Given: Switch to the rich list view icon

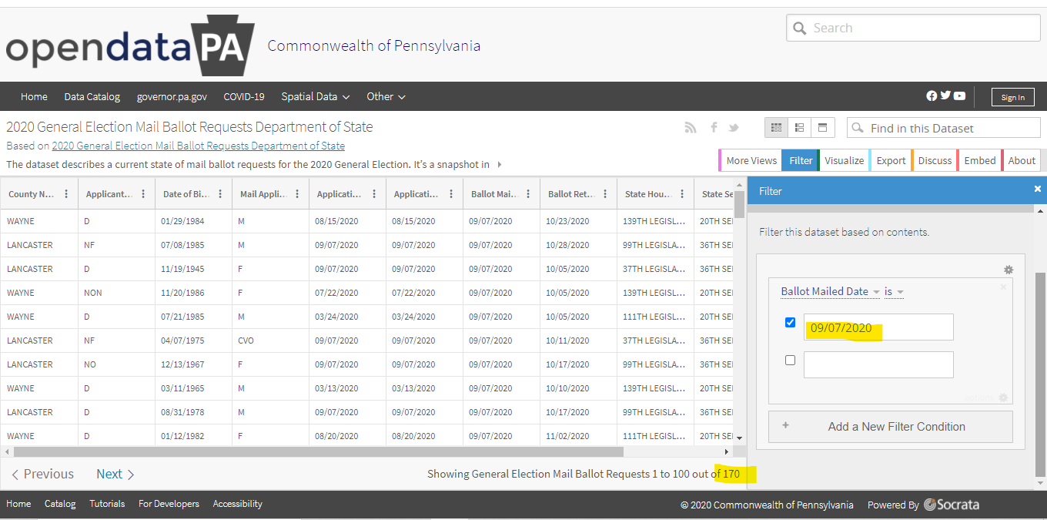Looking at the screenshot, I should (799, 128).
